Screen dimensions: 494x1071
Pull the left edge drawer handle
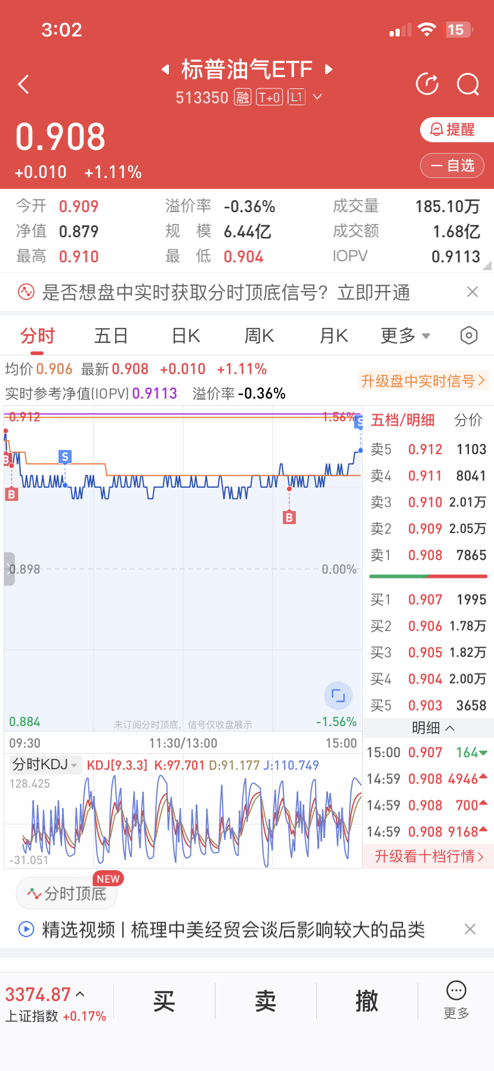pos(9,569)
